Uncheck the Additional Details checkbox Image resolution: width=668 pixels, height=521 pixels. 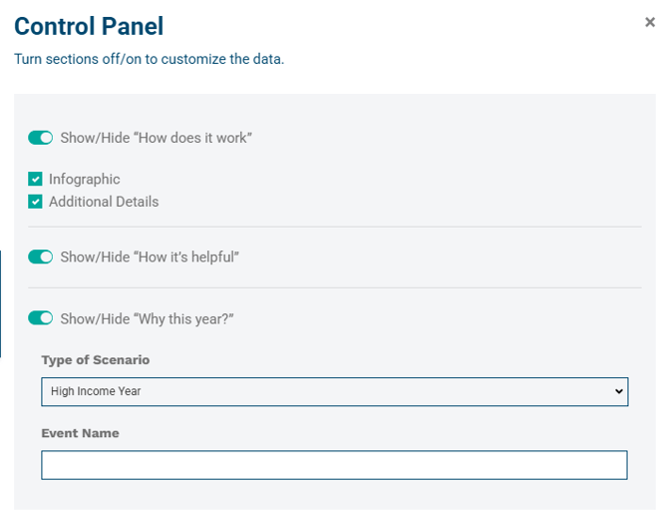(36, 202)
